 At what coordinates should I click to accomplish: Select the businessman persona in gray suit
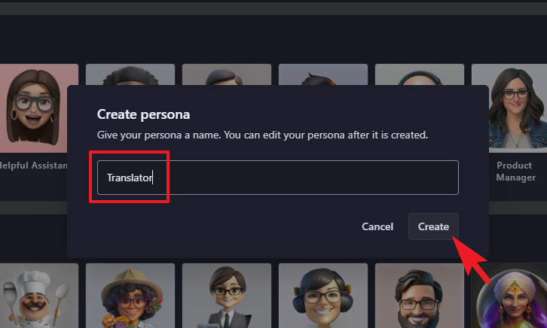(227, 296)
